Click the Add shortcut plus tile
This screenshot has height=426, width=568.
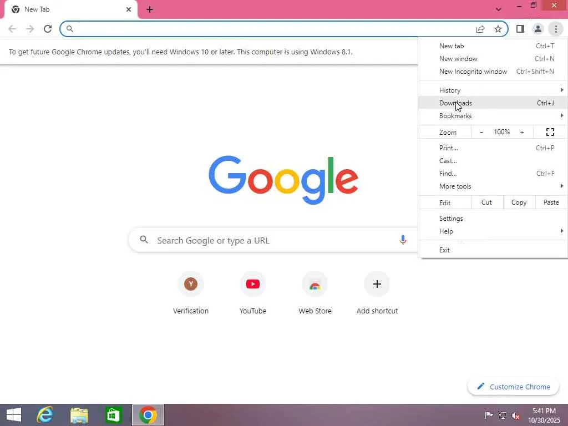pos(377,292)
